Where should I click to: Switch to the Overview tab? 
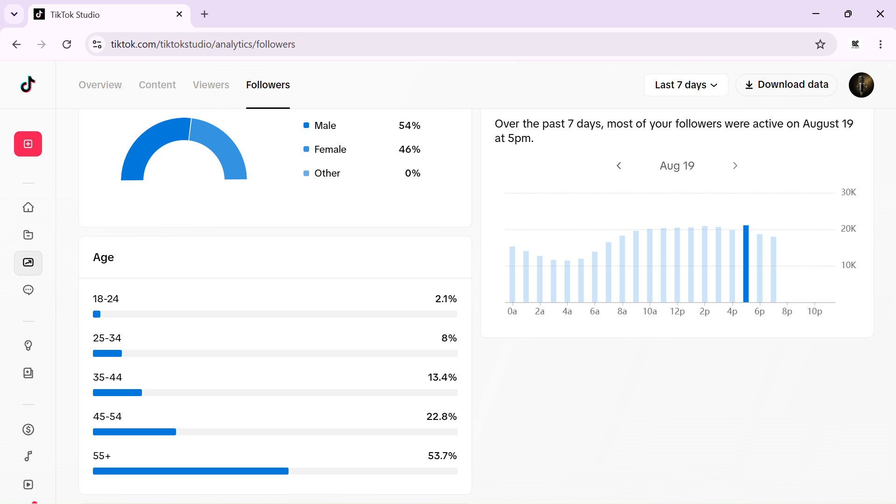coord(100,85)
